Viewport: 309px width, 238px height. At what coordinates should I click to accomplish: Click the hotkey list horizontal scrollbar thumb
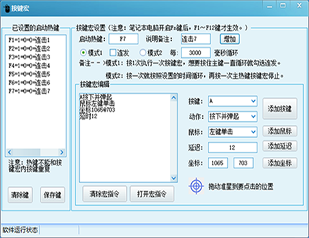coord(26,152)
